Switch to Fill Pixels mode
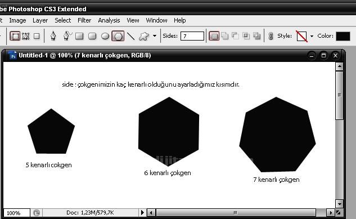The image size is (356, 219). [37, 36]
